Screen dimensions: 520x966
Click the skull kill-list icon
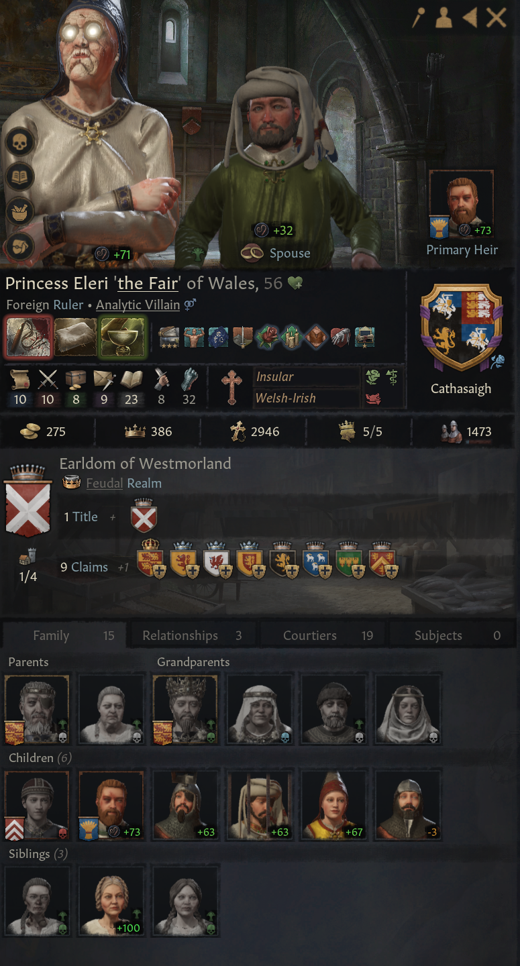click(21, 142)
